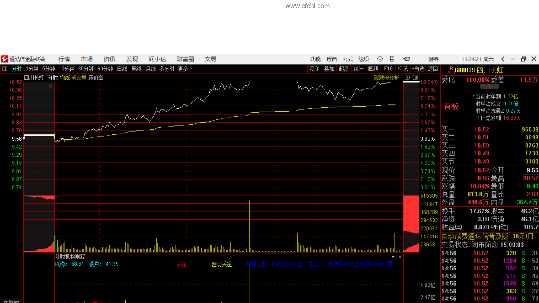Close the 分时机构跟踪 indicator panel
The height and width of the screenshot is (303, 539).
pyautogui.click(x=400, y=257)
